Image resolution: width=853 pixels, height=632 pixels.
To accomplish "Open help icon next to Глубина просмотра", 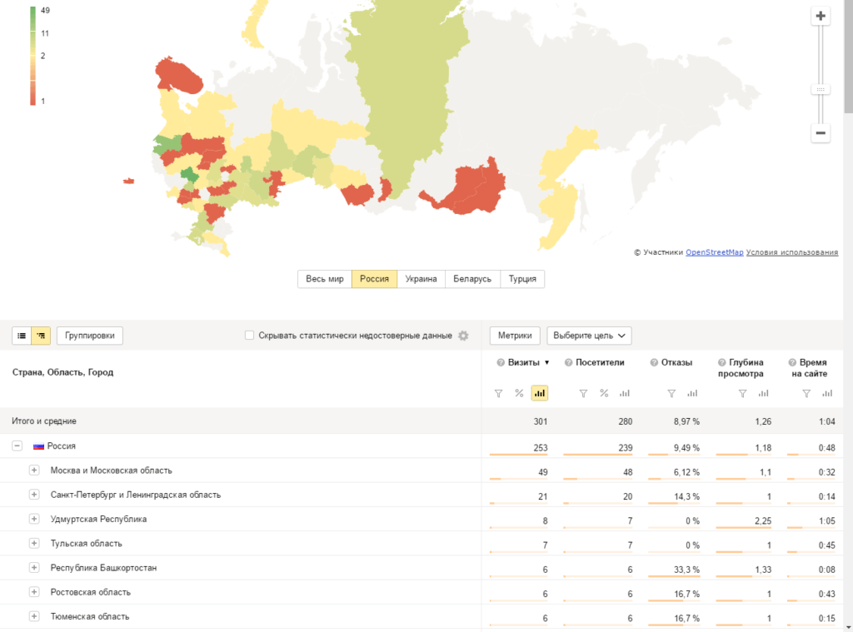I will click(722, 363).
